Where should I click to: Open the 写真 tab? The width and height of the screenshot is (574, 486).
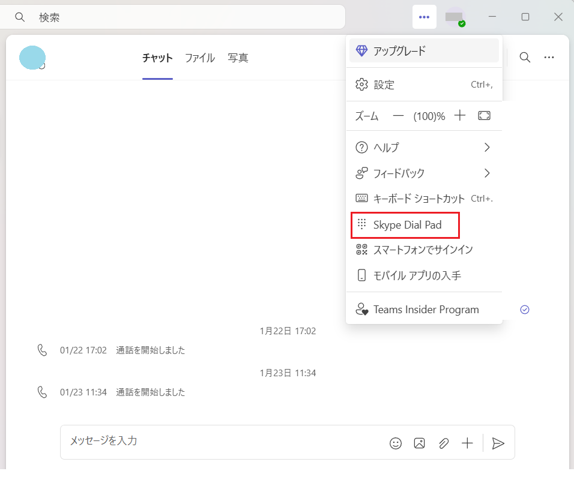[238, 58]
